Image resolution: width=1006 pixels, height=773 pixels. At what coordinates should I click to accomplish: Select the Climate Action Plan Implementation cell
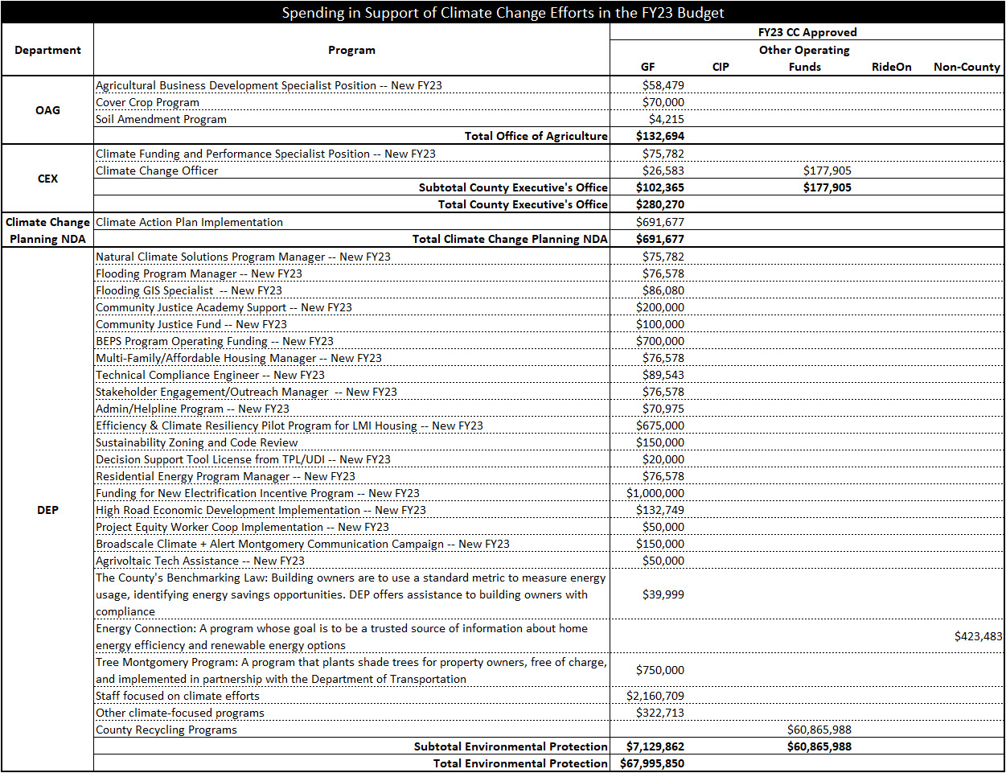189,222
